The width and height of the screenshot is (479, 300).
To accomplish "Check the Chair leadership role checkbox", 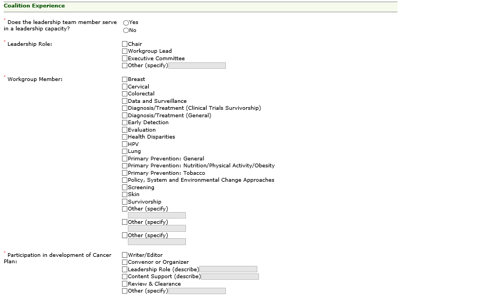I will click(125, 44).
